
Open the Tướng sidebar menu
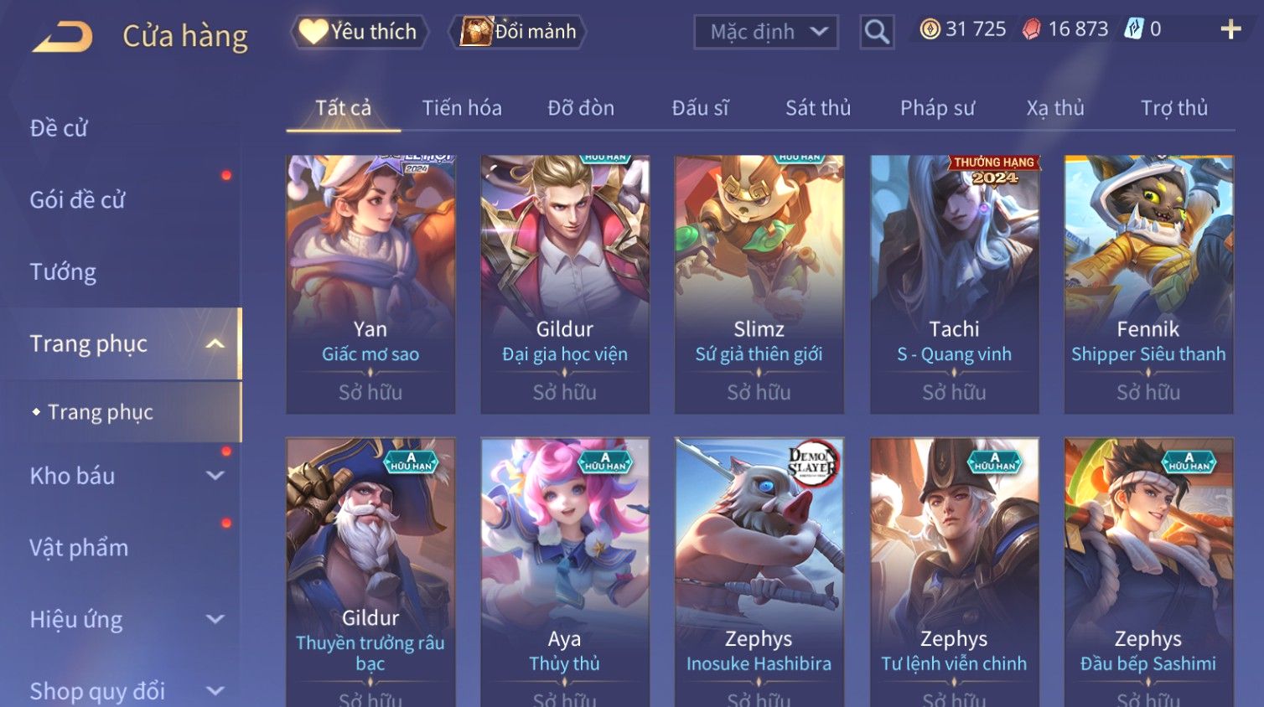tap(63, 272)
